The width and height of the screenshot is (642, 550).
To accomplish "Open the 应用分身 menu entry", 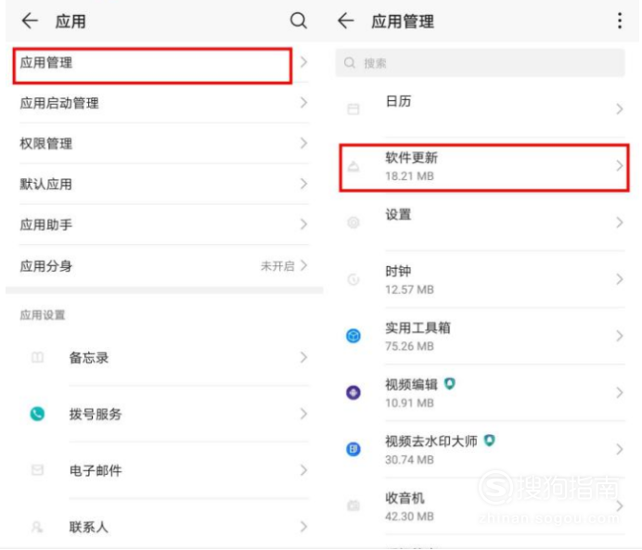I will 164,265.
